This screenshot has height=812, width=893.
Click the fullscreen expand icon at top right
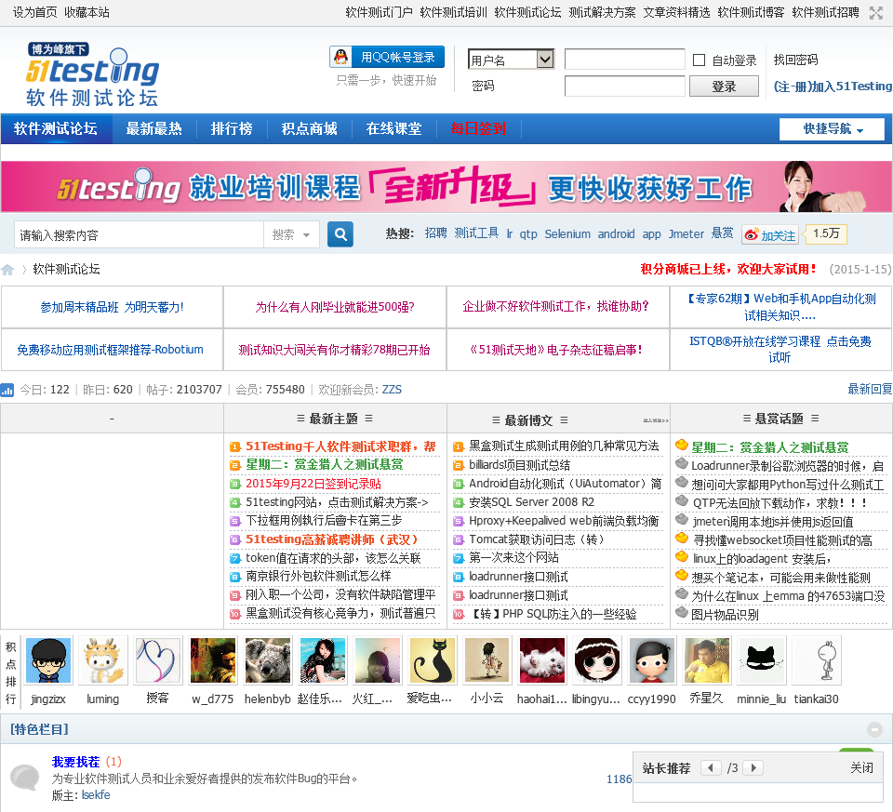(876, 12)
